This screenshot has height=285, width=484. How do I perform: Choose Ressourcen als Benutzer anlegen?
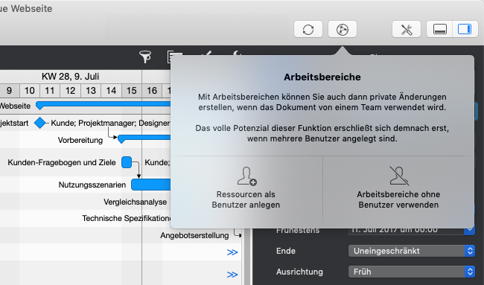tap(246, 191)
